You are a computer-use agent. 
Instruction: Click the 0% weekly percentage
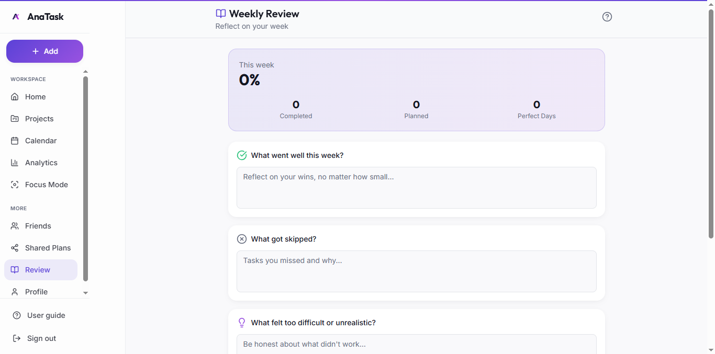(250, 80)
